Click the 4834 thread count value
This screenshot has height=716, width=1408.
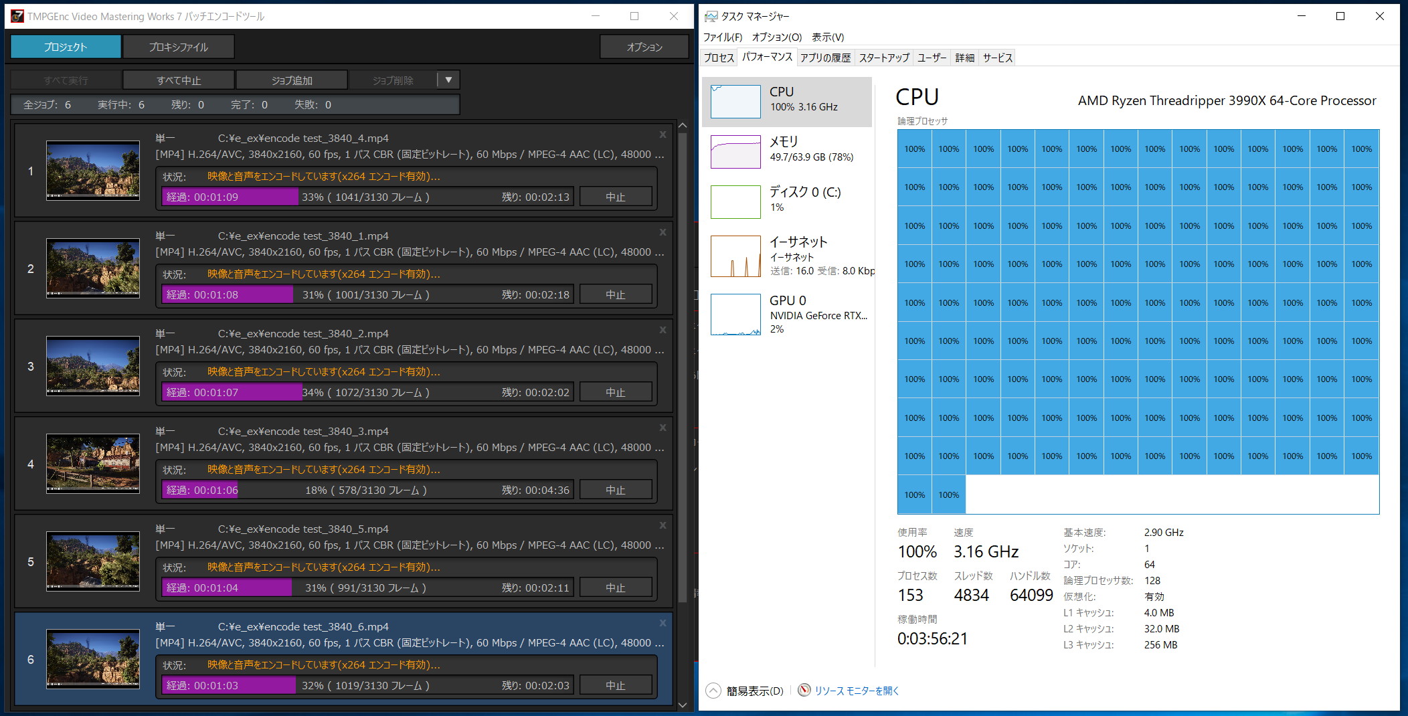point(971,595)
